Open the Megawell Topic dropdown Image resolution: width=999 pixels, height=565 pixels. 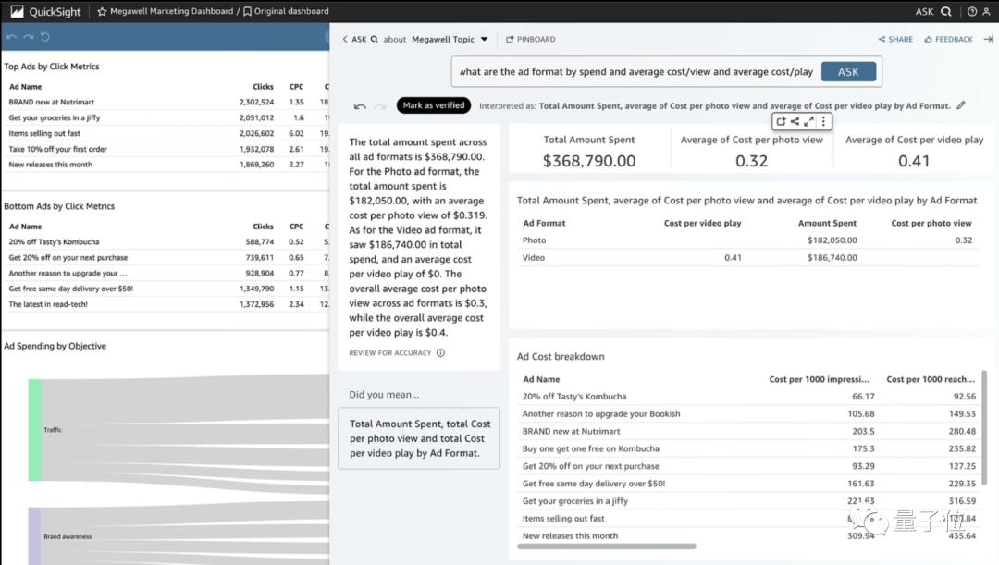pos(450,39)
